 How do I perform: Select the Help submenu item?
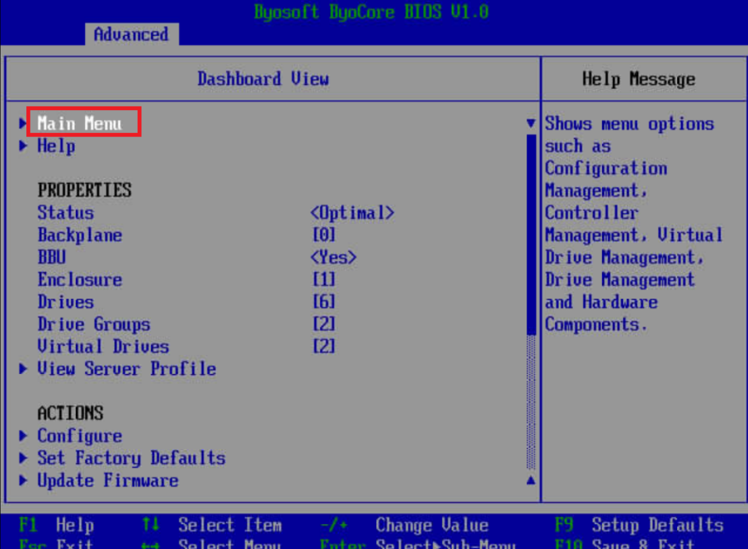pos(56,146)
